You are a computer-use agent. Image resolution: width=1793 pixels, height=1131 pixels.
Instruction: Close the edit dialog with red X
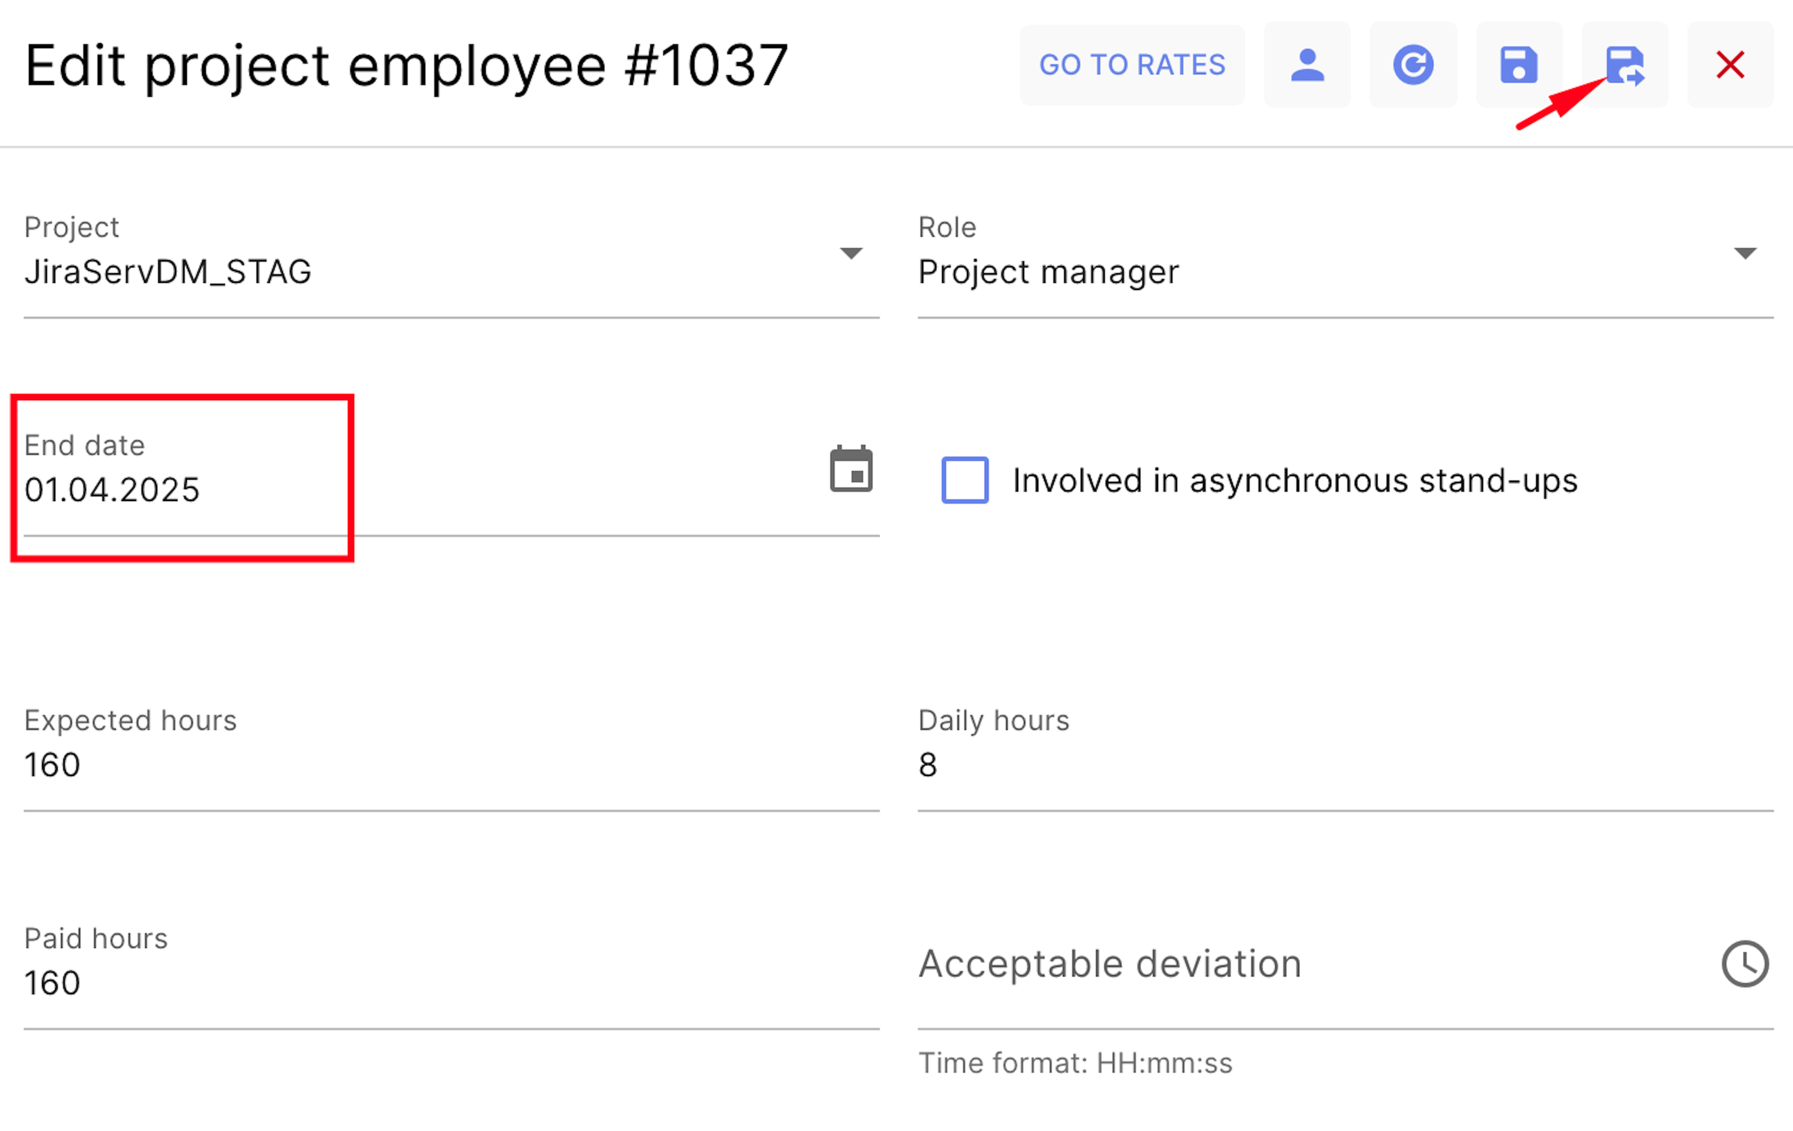coord(1731,65)
